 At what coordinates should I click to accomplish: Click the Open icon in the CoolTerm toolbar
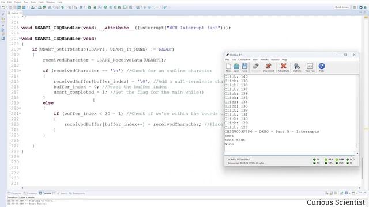pos(236,67)
